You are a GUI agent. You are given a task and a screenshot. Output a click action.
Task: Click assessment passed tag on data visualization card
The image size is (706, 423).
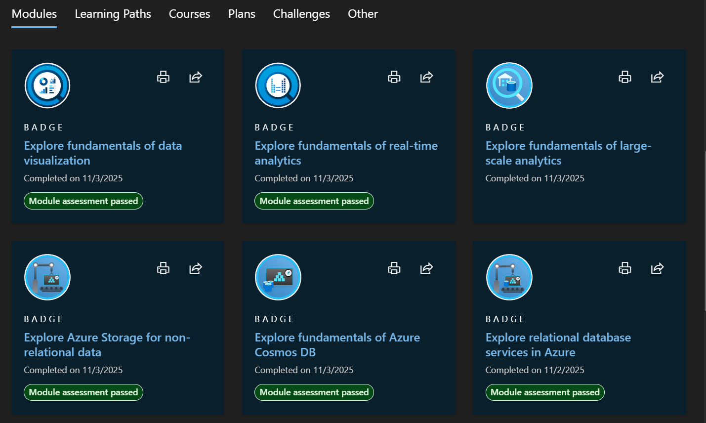pos(83,201)
